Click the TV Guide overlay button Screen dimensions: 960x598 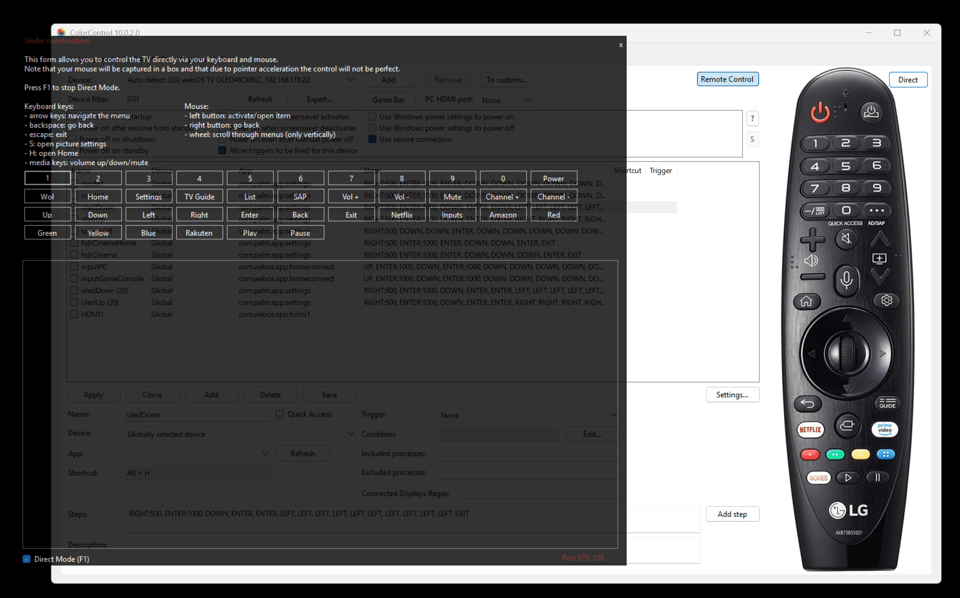(x=199, y=196)
